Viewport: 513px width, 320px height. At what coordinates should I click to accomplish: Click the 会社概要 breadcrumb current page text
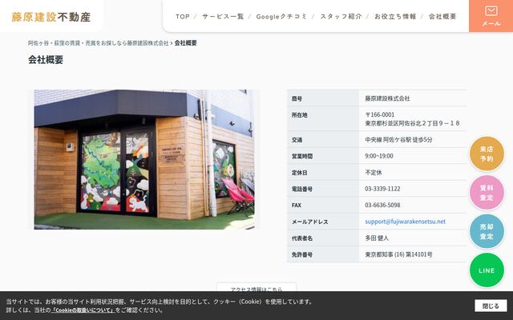[x=185, y=42]
